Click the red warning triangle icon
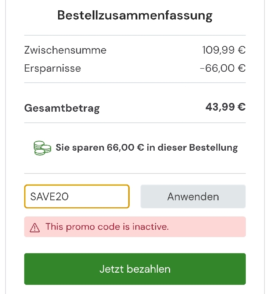Screen dimensions: 270x294 pyautogui.click(x=35, y=227)
